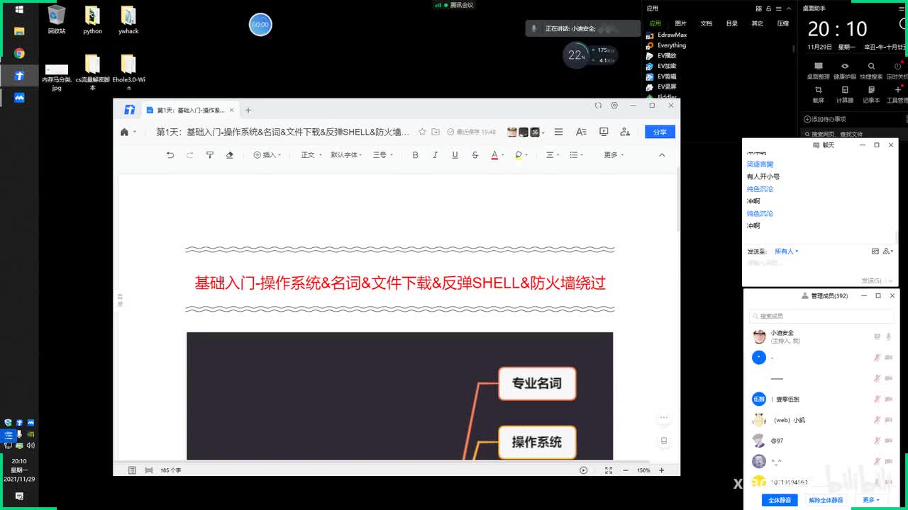Zoom out with the minus button
This screenshot has height=510, width=908.
[626, 470]
